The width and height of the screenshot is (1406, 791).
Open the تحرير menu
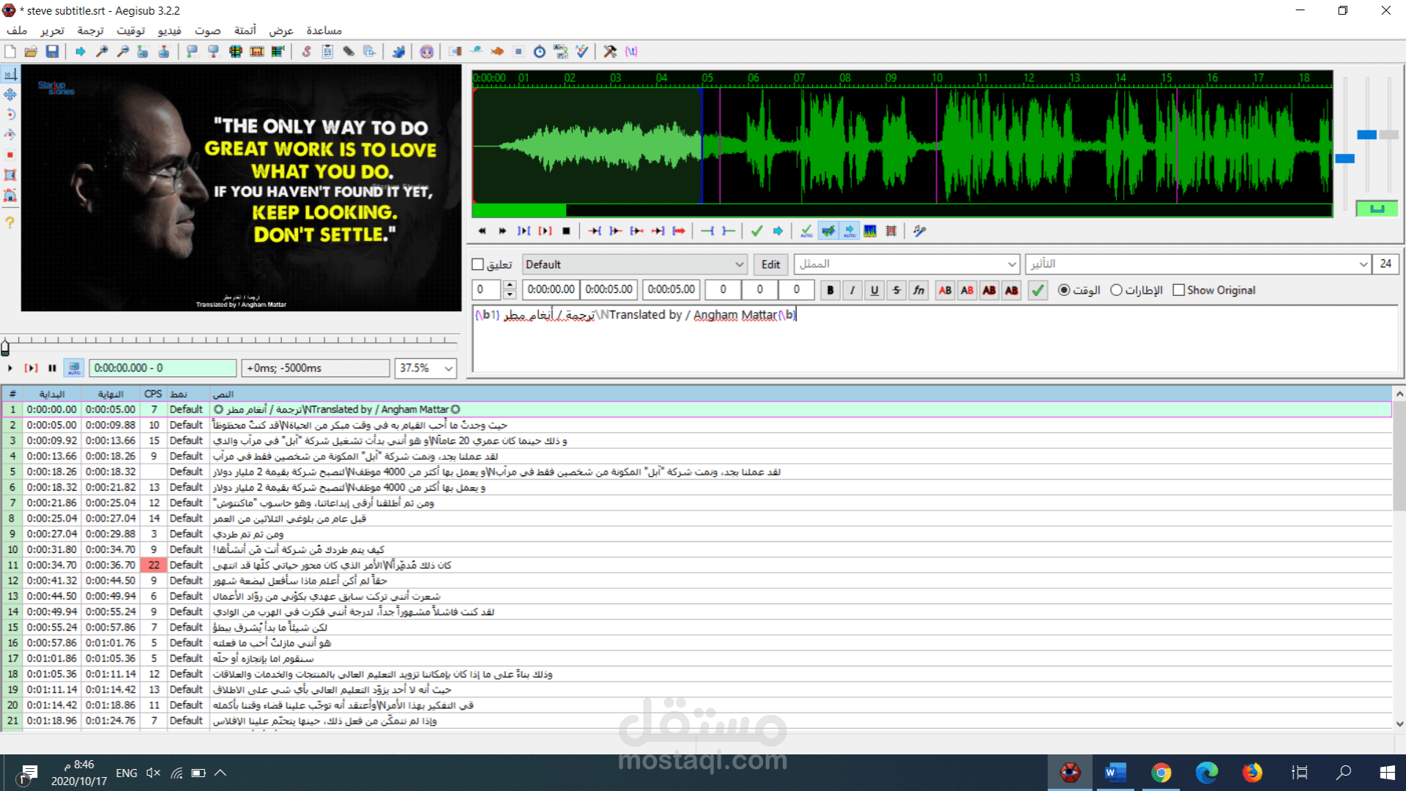[52, 30]
